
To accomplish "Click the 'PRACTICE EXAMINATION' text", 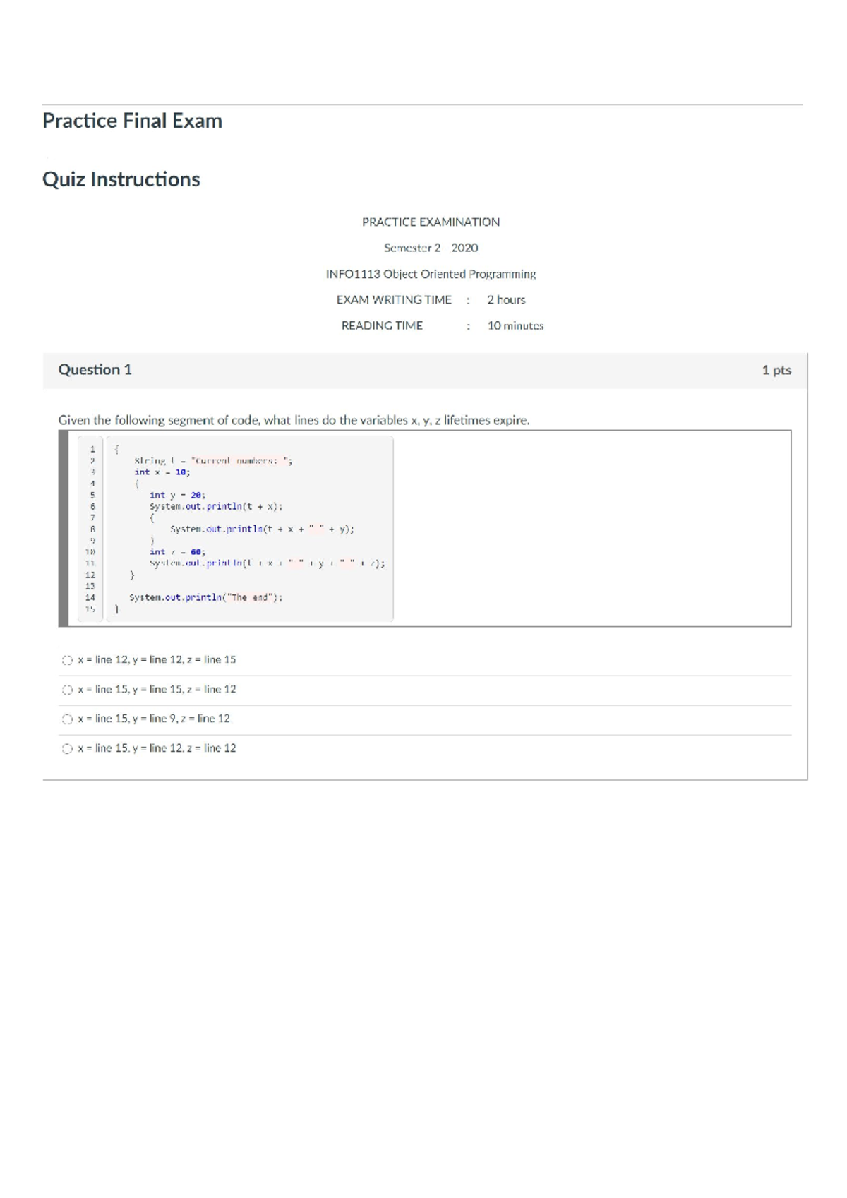I will point(431,222).
